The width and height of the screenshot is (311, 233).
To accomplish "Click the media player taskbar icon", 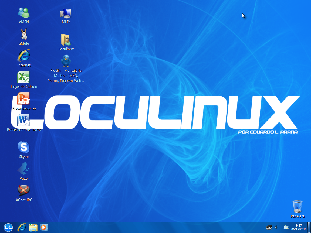I will point(44,228).
